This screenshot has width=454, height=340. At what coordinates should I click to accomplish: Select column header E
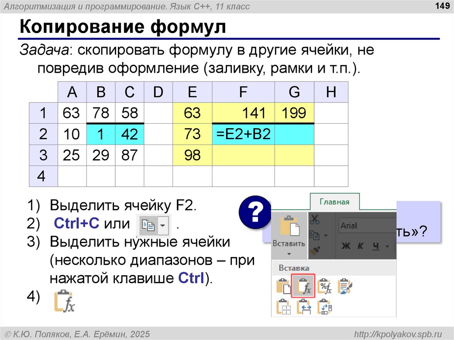[192, 92]
